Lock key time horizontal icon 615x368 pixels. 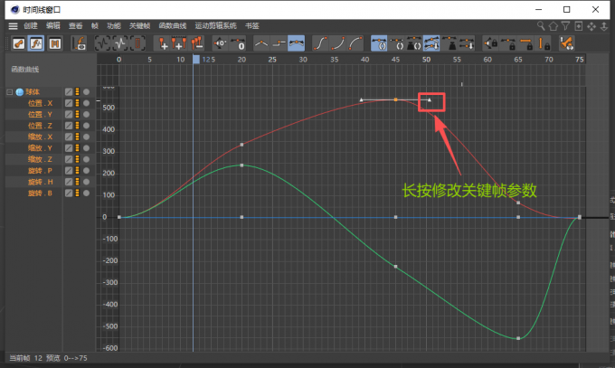coord(525,43)
